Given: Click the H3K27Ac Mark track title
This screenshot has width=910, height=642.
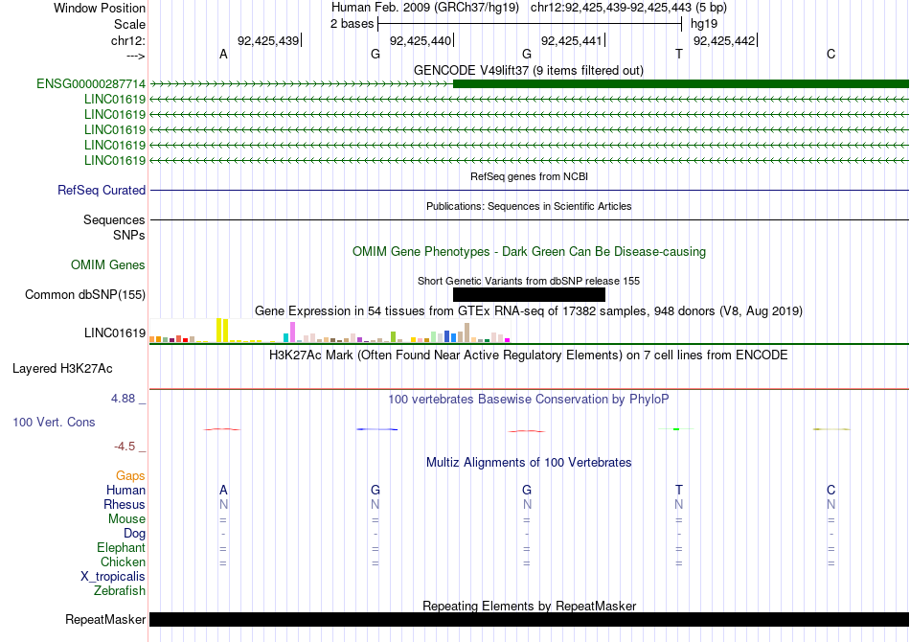Looking at the screenshot, I should (529, 355).
